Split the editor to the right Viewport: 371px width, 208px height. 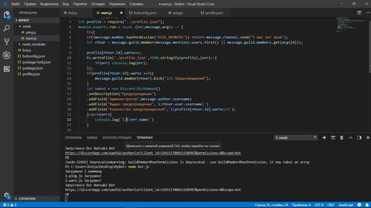tap(359, 13)
